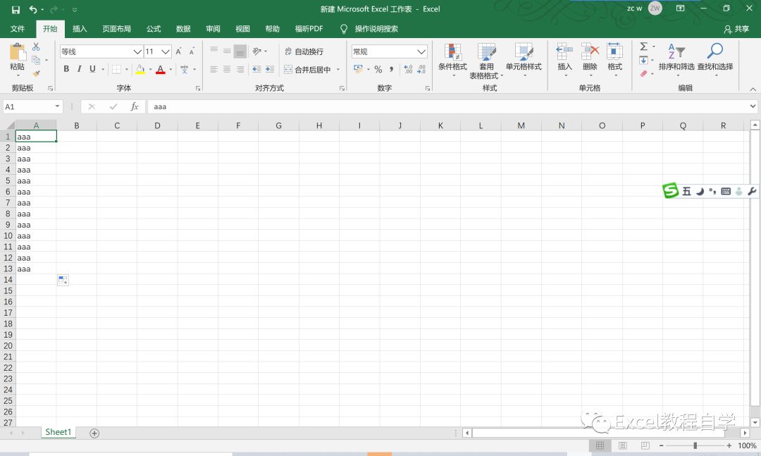Screen dimensions: 761x456
Task: Click the Cut scissors icon
Action: pos(36,47)
